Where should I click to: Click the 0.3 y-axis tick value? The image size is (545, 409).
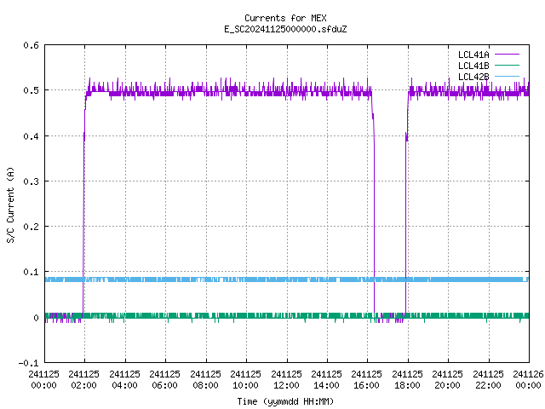[32, 181]
